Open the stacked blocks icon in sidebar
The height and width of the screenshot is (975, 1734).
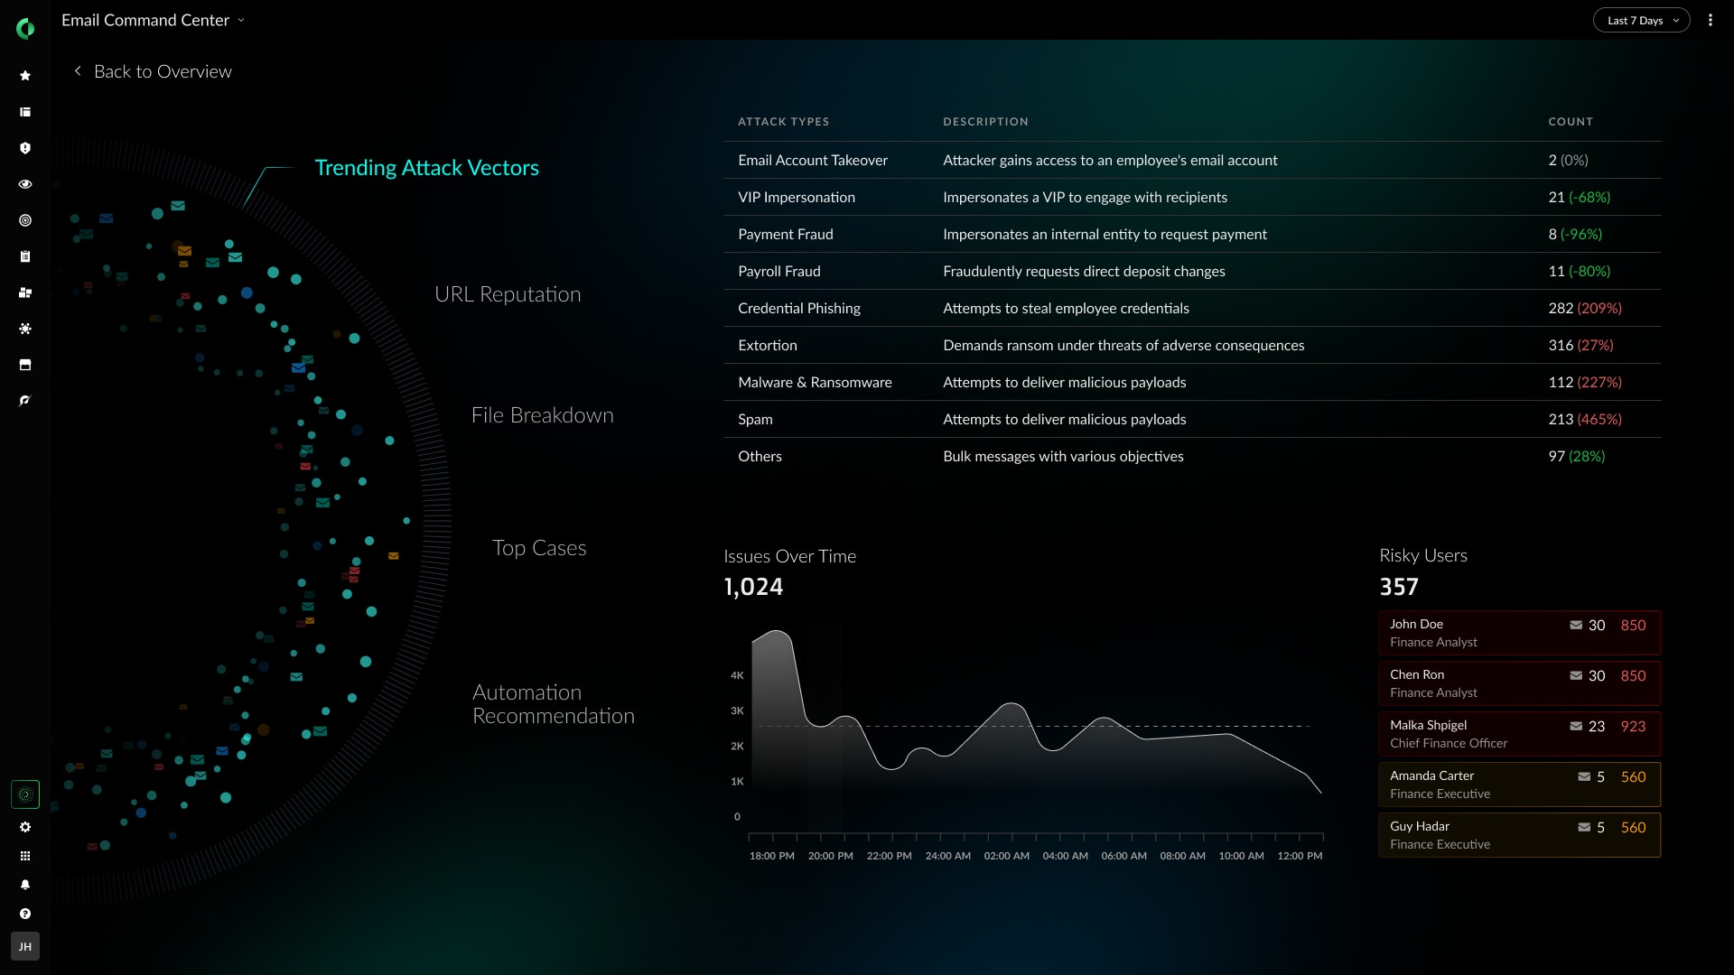25,292
